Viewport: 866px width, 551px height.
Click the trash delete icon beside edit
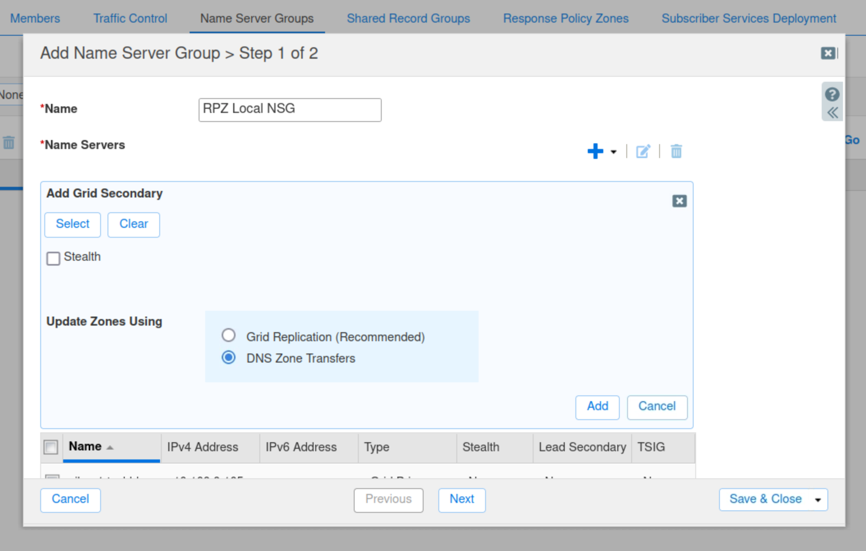coord(676,151)
